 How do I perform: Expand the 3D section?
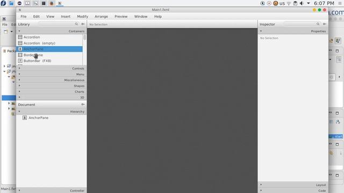tap(52, 98)
